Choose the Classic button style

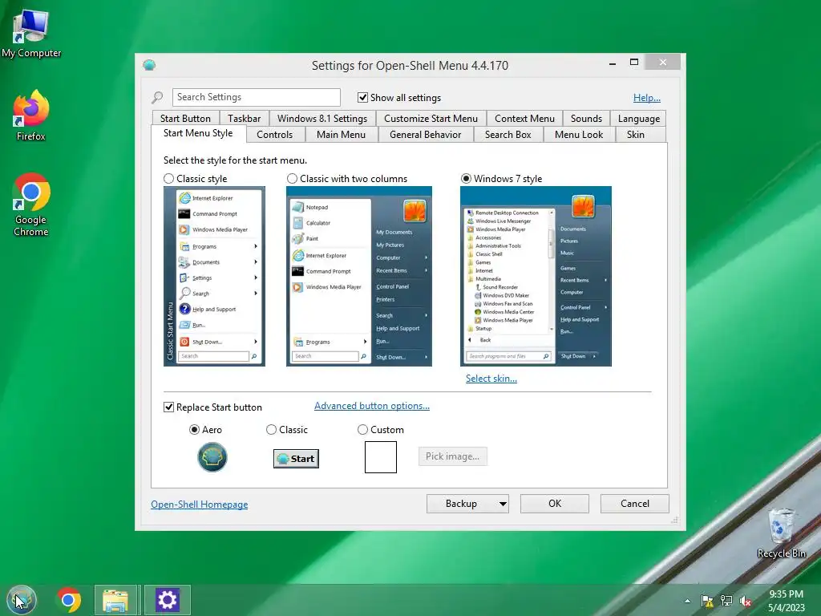coord(271,430)
